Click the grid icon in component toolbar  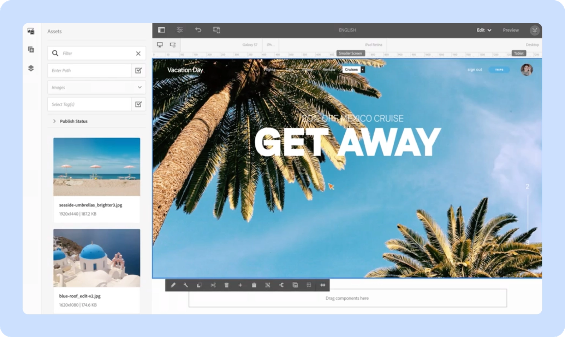309,285
